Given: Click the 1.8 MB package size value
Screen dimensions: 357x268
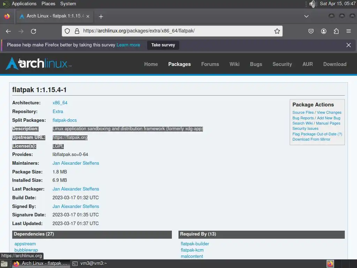Looking at the screenshot, I should [x=60, y=172].
